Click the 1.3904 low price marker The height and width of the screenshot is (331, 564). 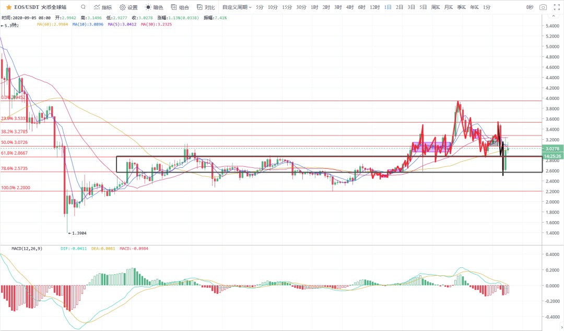(x=77, y=234)
